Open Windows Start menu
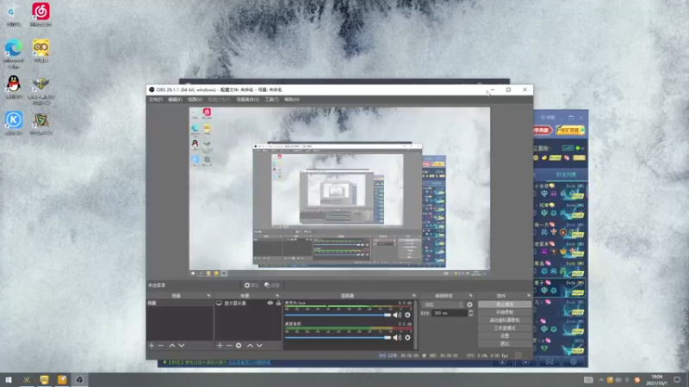The width and height of the screenshot is (689, 387). (9, 379)
